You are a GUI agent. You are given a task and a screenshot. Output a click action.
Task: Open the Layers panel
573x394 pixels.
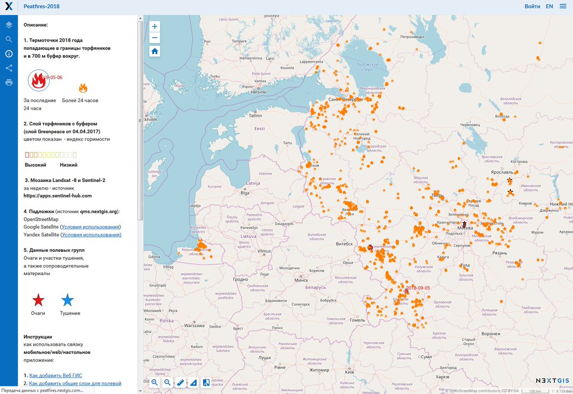point(9,25)
